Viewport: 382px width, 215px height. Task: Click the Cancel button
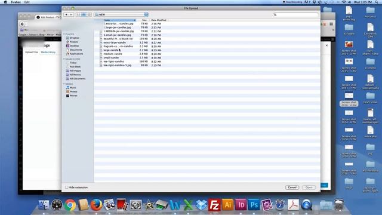coord(292,188)
